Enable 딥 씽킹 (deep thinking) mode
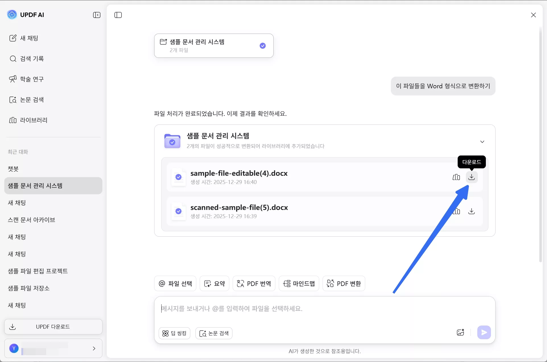The height and width of the screenshot is (362, 547). click(x=174, y=333)
